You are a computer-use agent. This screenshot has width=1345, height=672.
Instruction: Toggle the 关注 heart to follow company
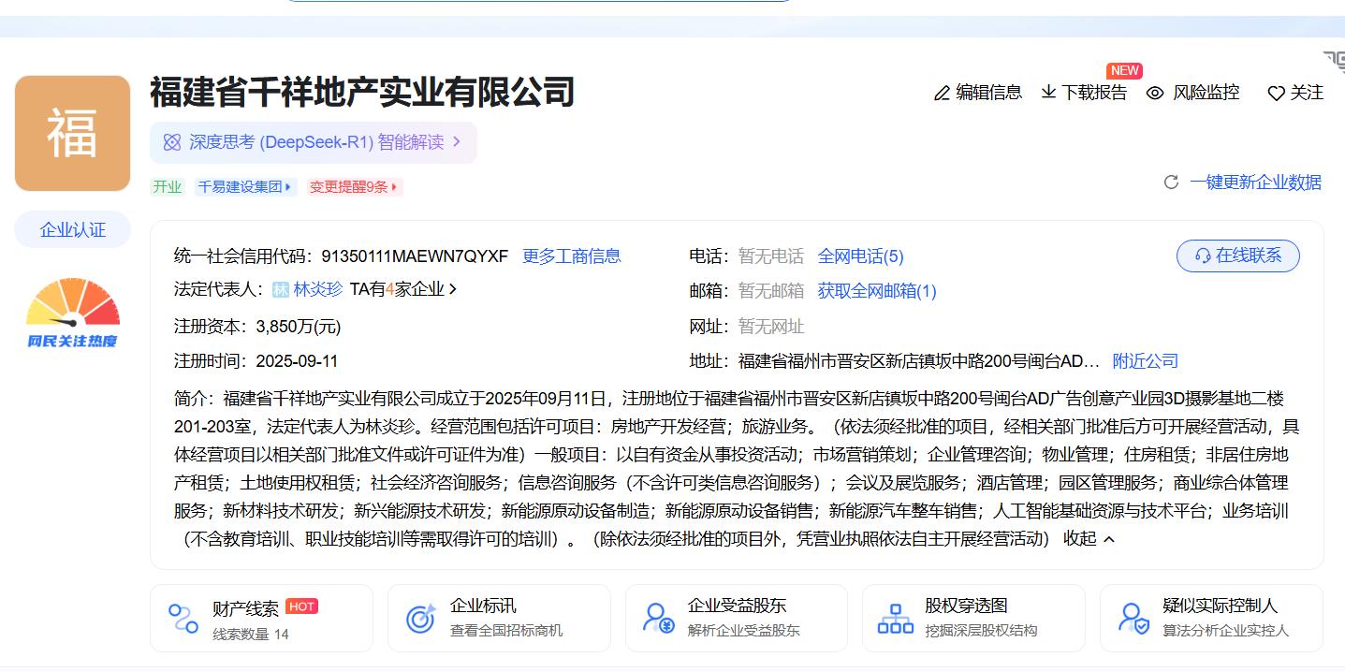pos(1276,93)
